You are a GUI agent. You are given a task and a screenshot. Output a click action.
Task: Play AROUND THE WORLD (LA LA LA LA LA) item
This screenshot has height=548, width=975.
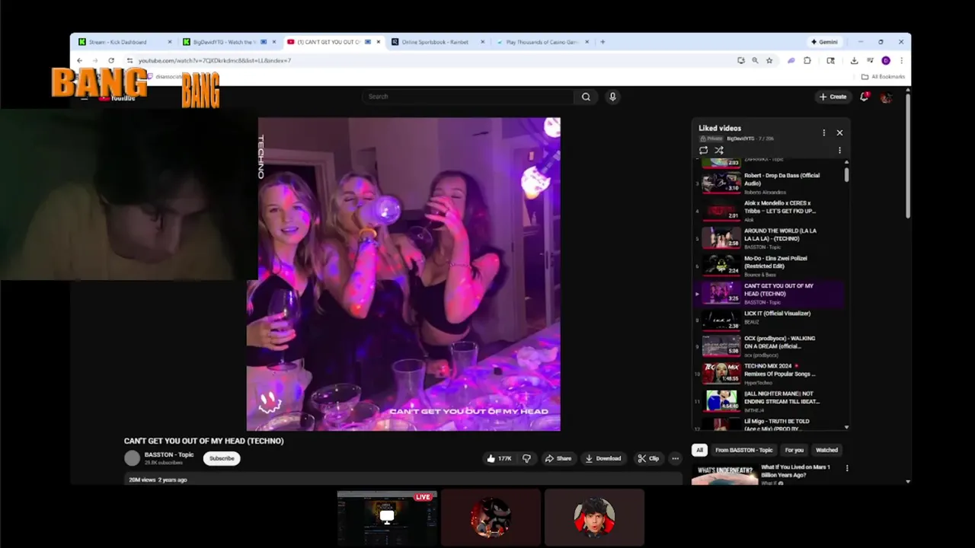coord(769,238)
